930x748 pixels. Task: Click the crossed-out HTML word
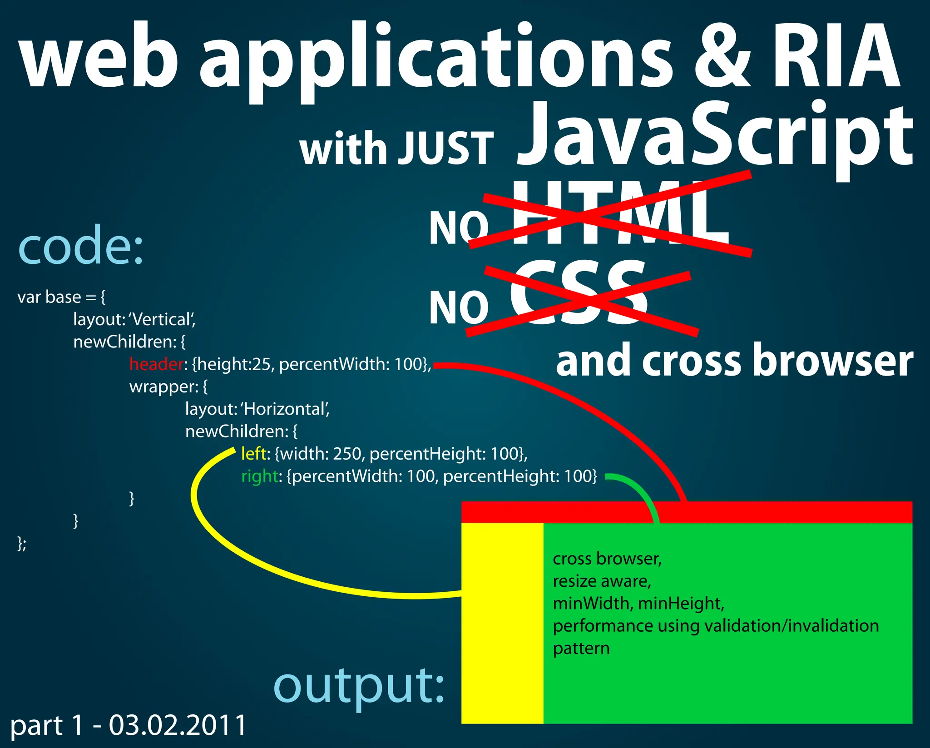[x=620, y=213]
